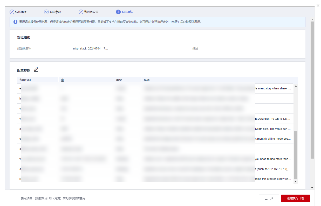Click the 描述 column header
Image resolution: width=321 pixels, height=206 pixels.
[x=147, y=80]
